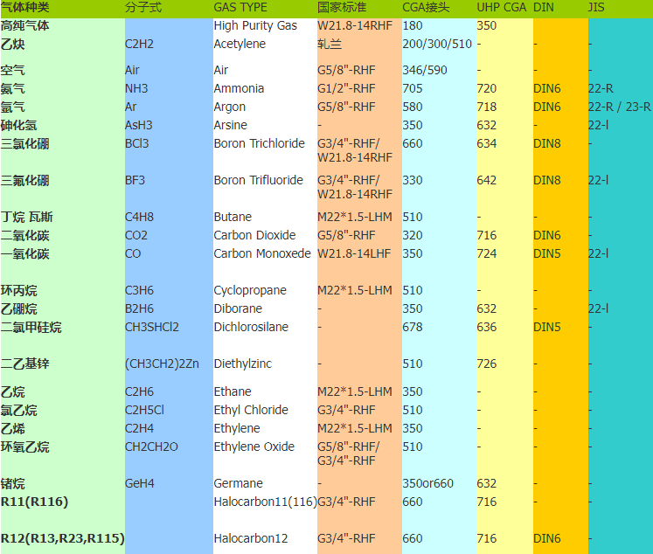Click the '分子式' column header

[143, 8]
